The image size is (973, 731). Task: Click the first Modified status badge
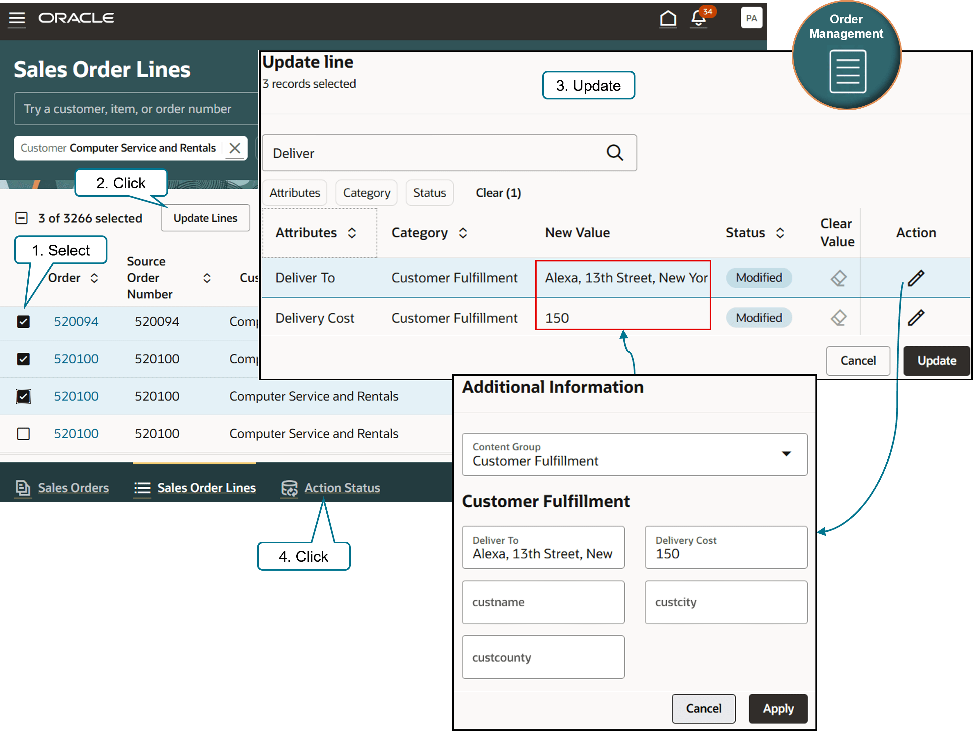click(759, 278)
